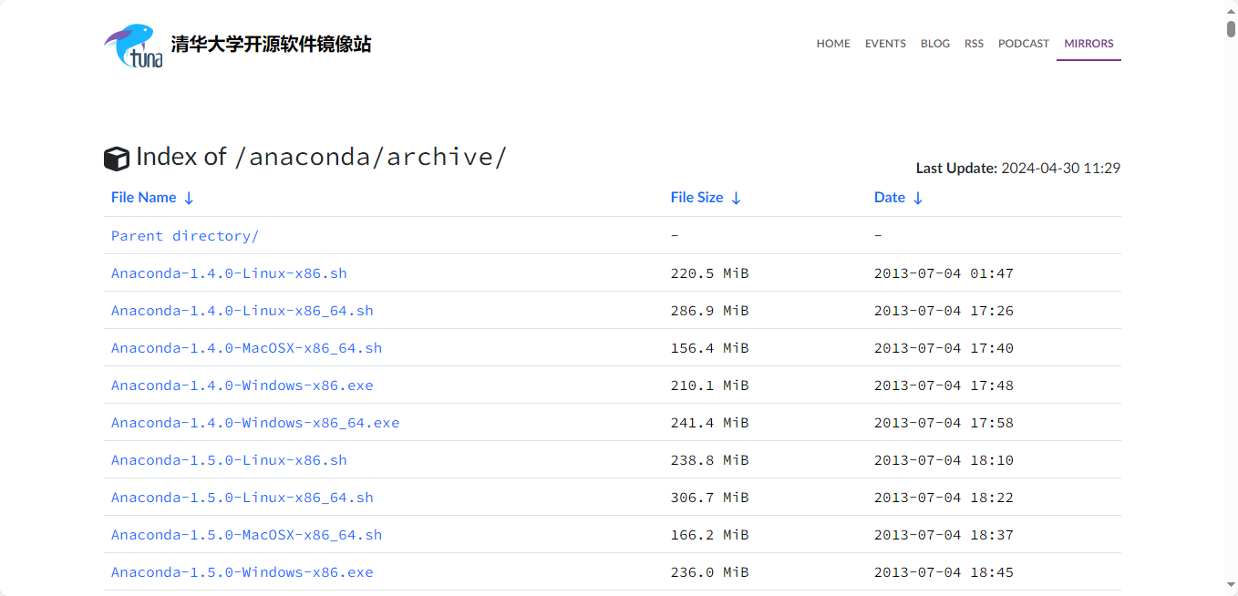Click the 241.4 MiB file size
The height and width of the screenshot is (596, 1238).
(x=709, y=423)
